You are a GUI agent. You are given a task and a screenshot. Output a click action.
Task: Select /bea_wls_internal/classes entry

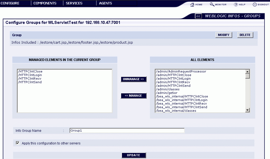(176, 111)
